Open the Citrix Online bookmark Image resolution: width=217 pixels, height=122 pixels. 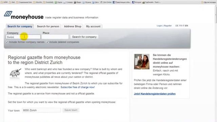coord(106,2)
